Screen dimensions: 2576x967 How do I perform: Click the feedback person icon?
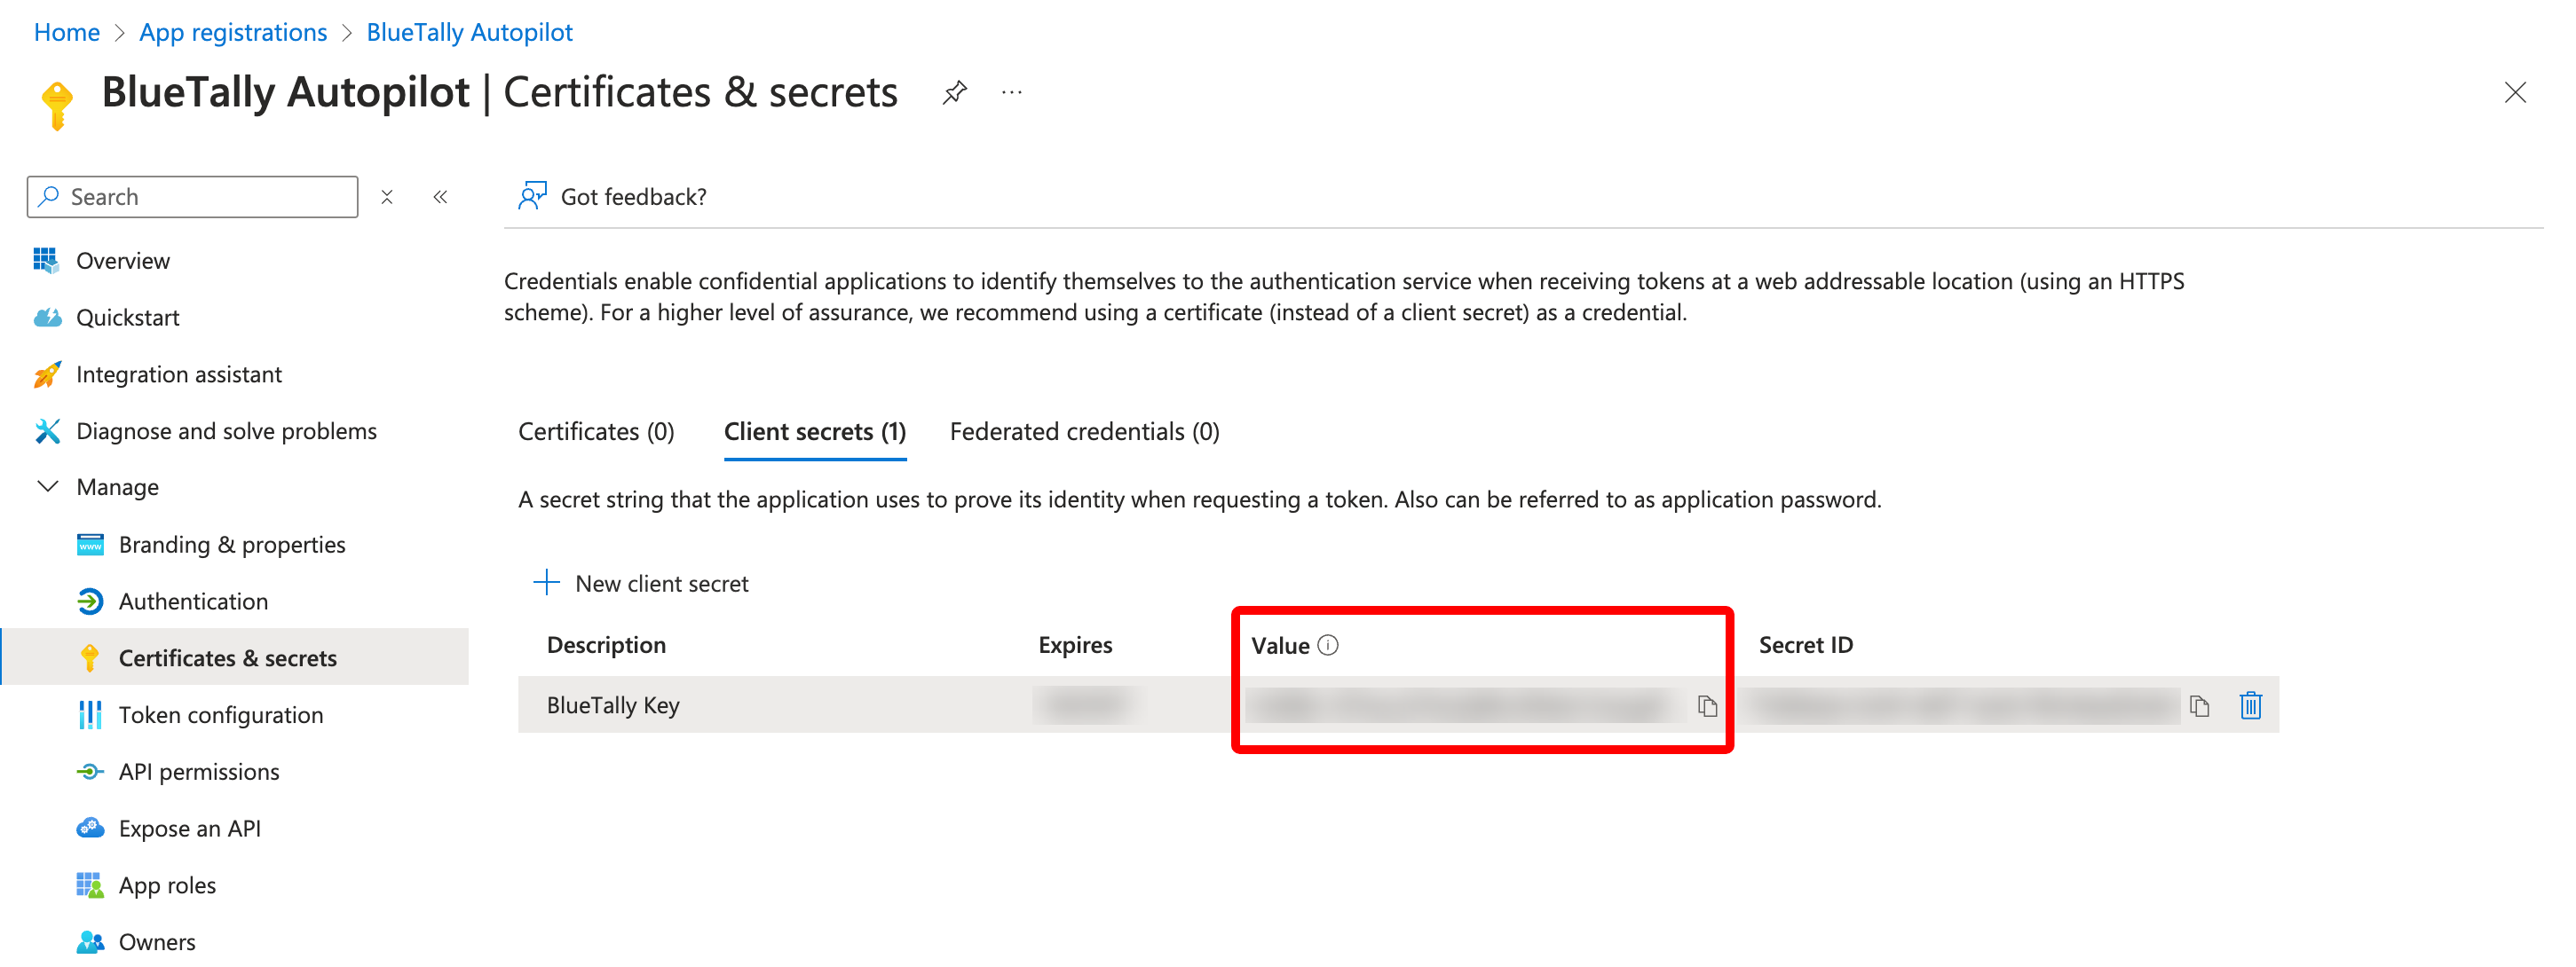[x=532, y=196]
